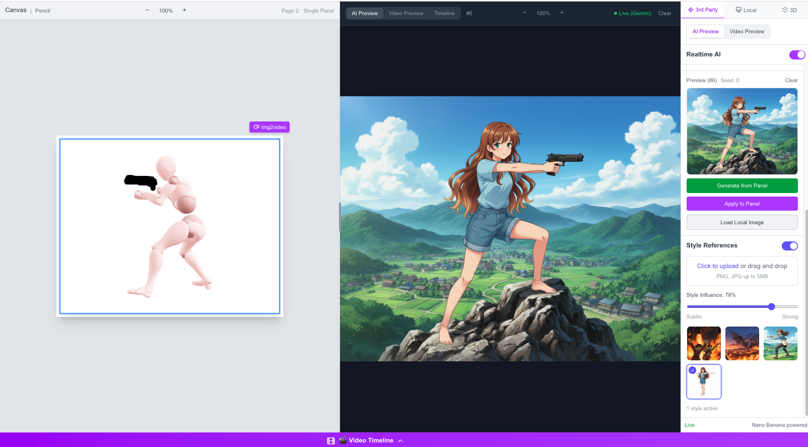This screenshot has width=808, height=447.
Task: Select the dragon sunset style thumbnail
Action: (742, 343)
